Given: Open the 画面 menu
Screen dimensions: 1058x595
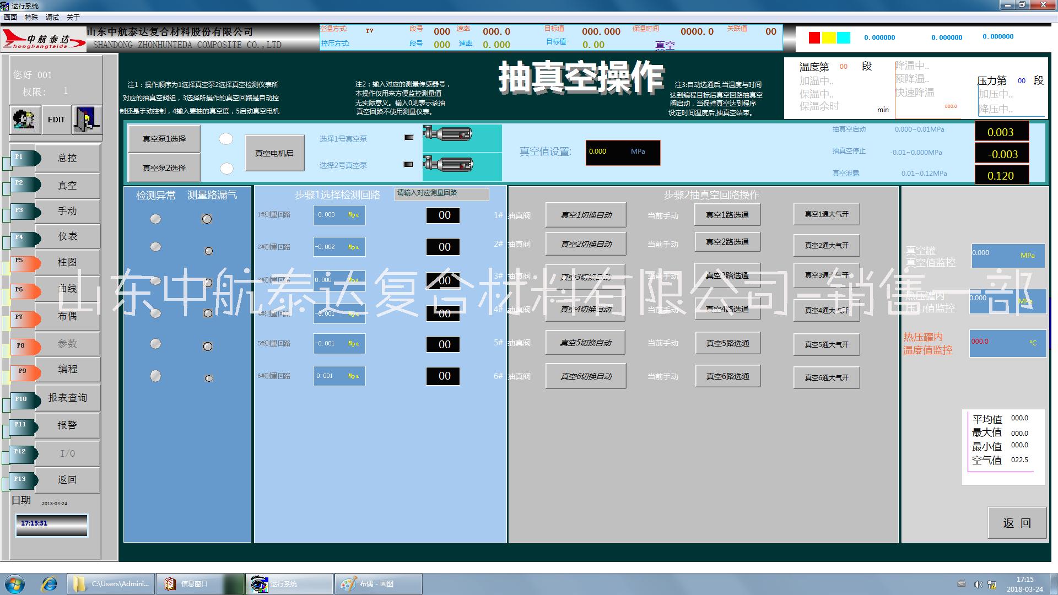Looking at the screenshot, I should click(x=11, y=17).
